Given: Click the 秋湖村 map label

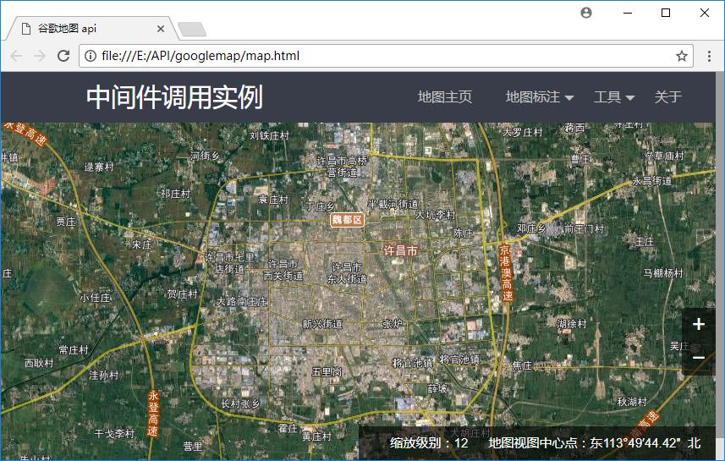Looking at the screenshot, I should [x=632, y=402].
